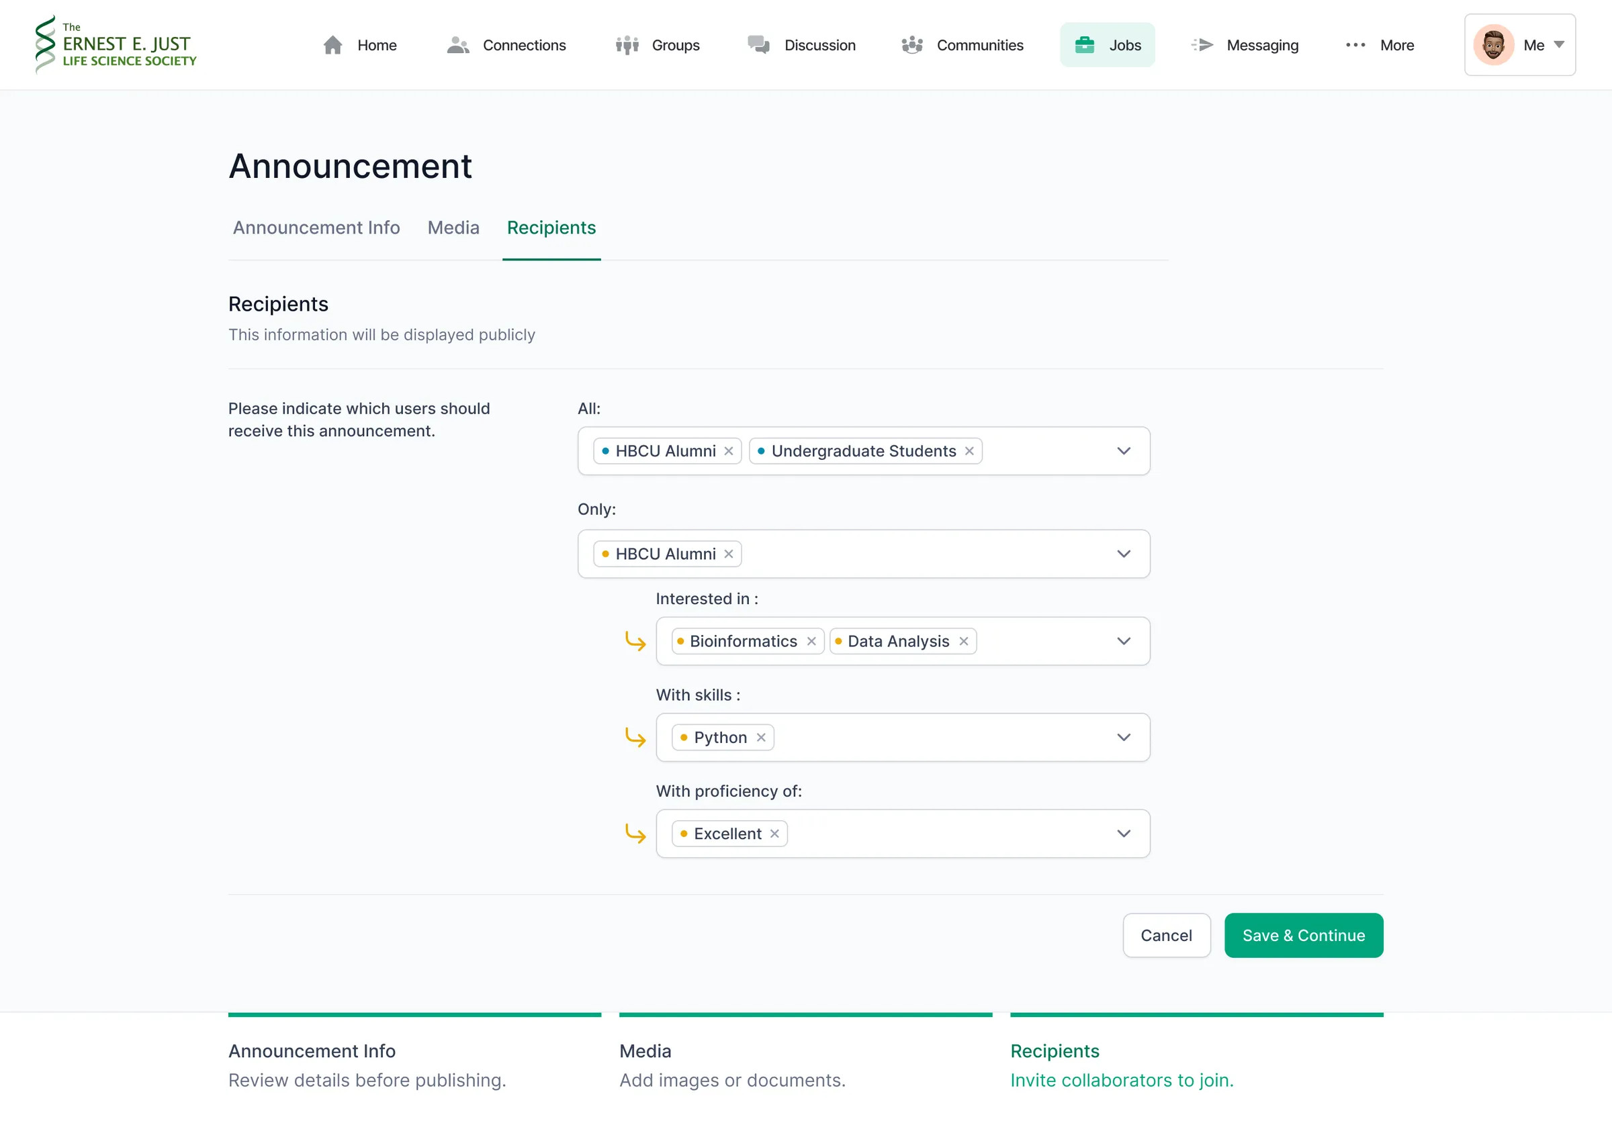Open the Jobs navigation label
This screenshot has height=1129, width=1612.
coord(1125,45)
